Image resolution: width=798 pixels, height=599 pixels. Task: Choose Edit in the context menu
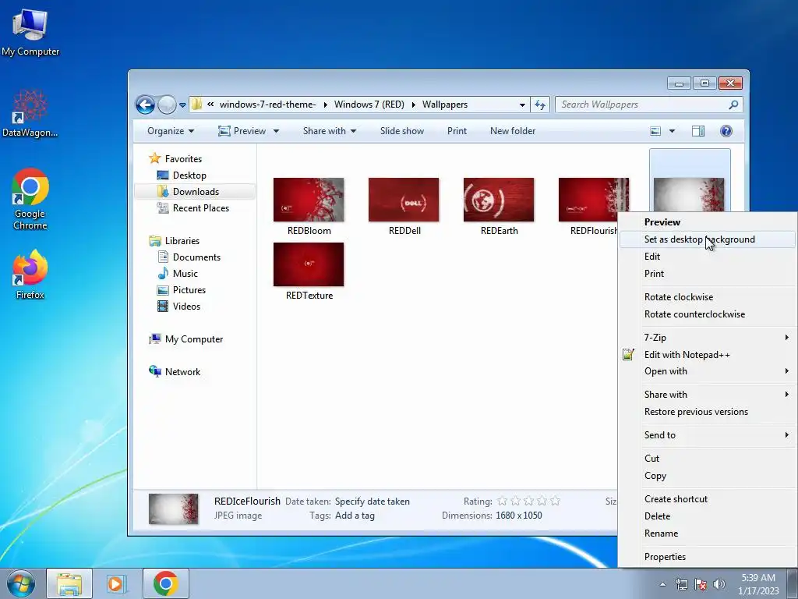(708, 257)
